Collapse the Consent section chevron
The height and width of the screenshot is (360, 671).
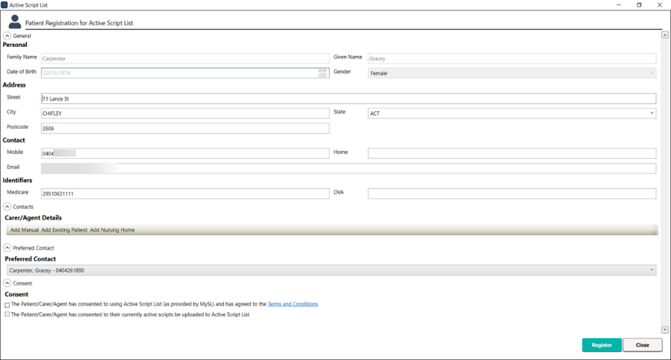7,283
